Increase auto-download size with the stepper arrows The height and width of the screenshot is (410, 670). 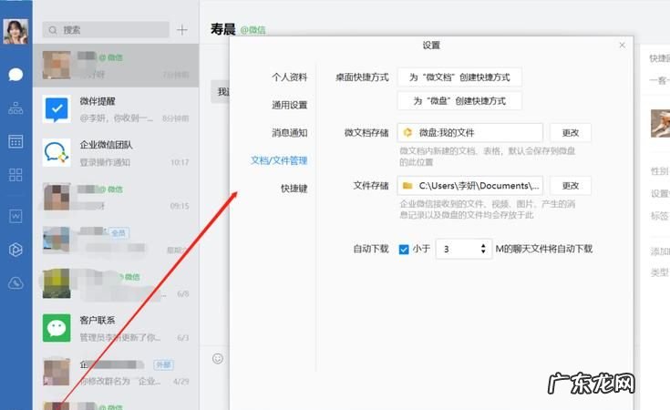(483, 244)
